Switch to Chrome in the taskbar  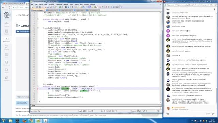point(31,121)
